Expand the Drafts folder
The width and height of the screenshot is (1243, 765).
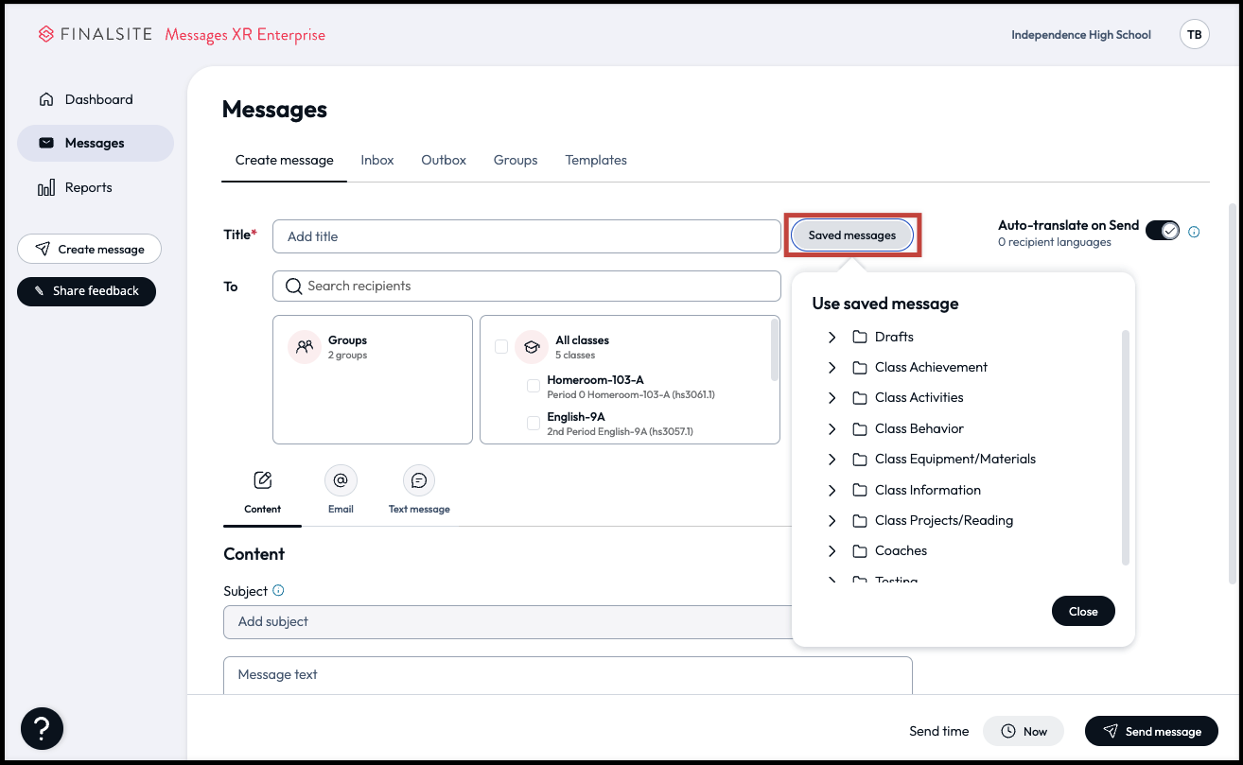[832, 337]
